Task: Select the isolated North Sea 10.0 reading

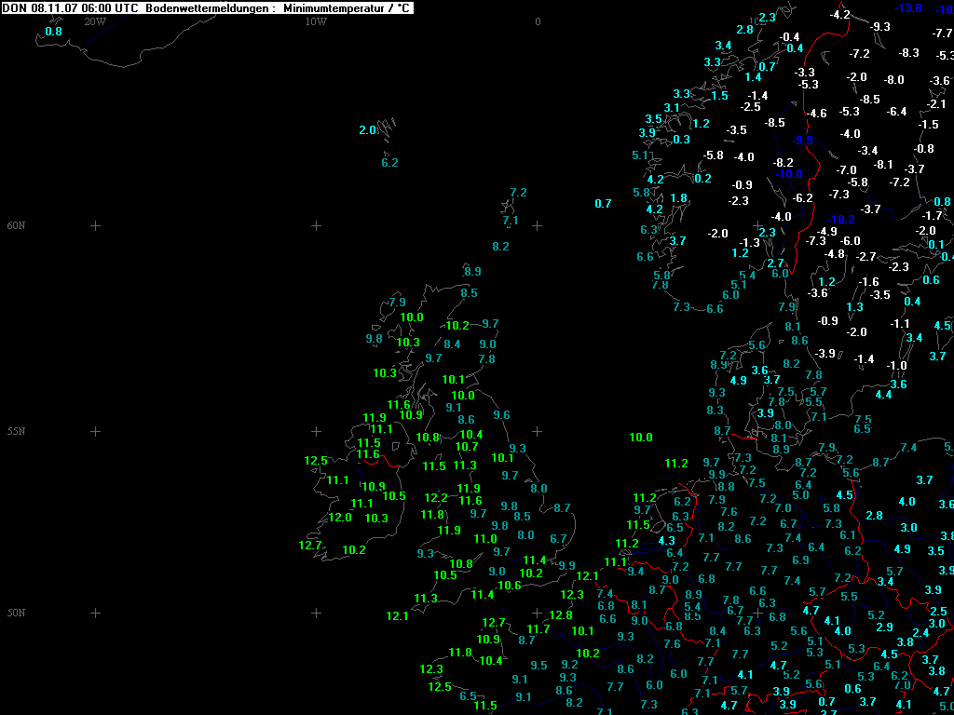Action: (640, 438)
